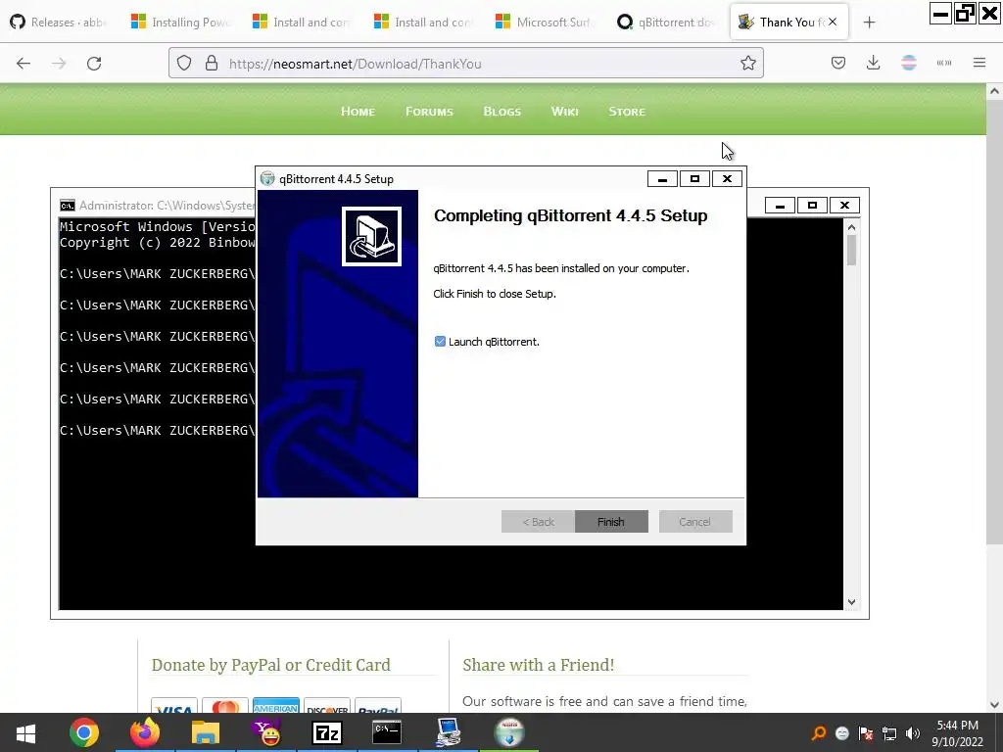Close the Administrator Command Prompt window

click(844, 206)
